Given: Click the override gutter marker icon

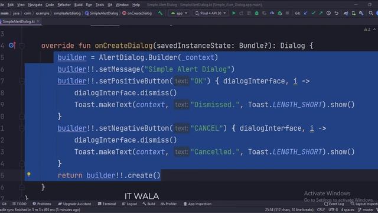Looking at the screenshot, I should click(12, 45).
